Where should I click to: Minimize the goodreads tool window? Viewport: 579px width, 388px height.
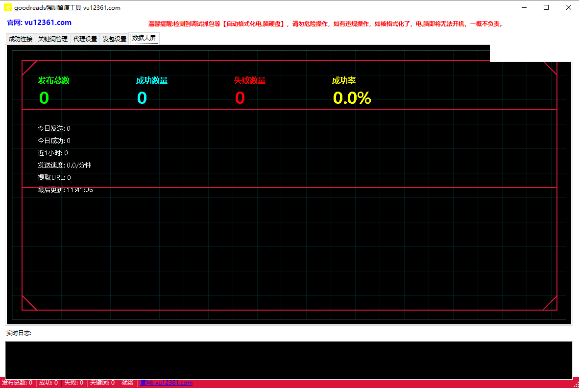coord(524,8)
